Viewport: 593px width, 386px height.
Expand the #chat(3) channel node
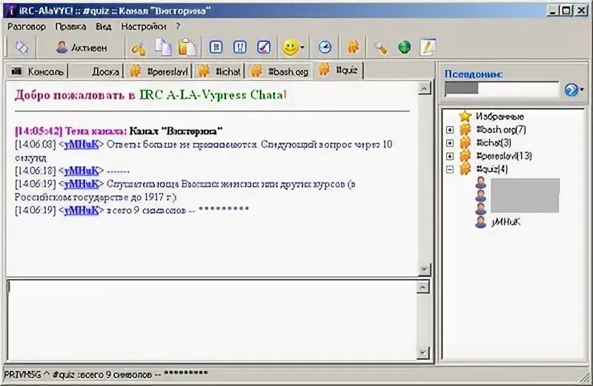click(x=450, y=143)
